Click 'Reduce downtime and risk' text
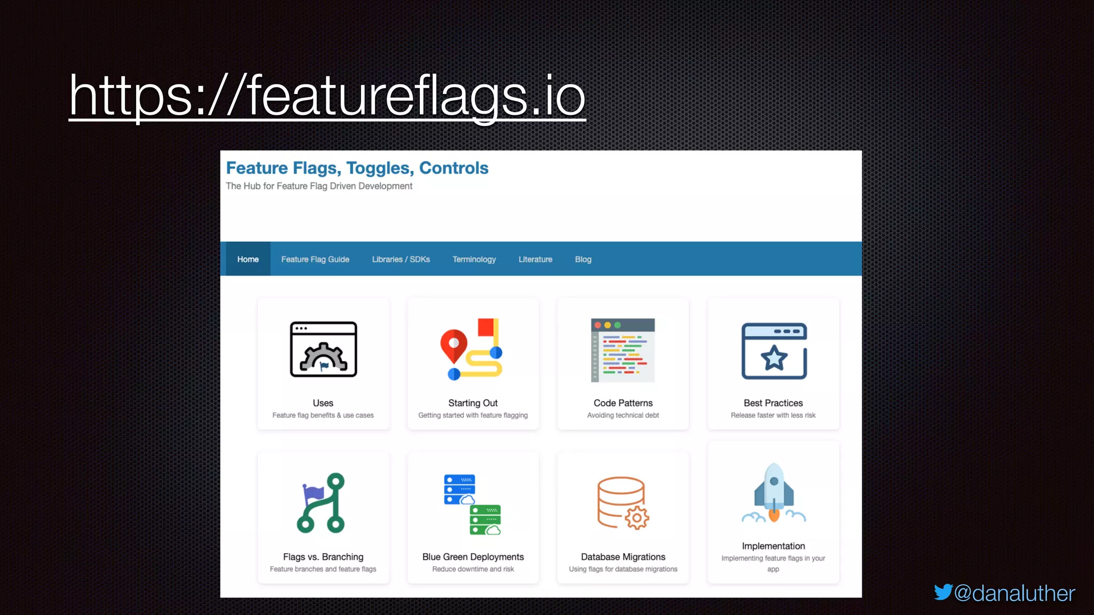The width and height of the screenshot is (1094, 615). [x=473, y=569]
